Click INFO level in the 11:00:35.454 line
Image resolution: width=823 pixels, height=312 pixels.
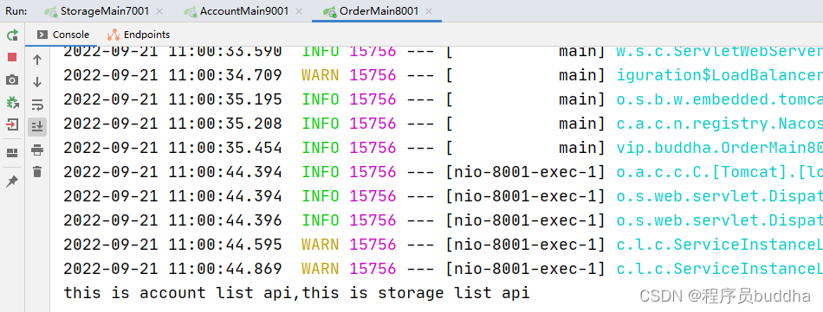(321, 148)
